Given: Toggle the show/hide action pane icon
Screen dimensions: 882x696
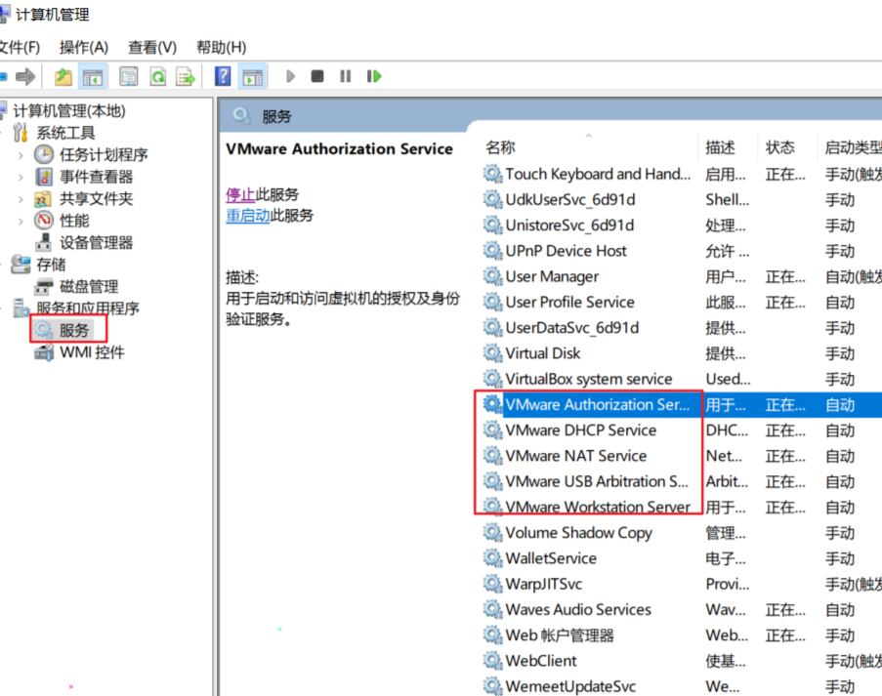Looking at the screenshot, I should (252, 76).
